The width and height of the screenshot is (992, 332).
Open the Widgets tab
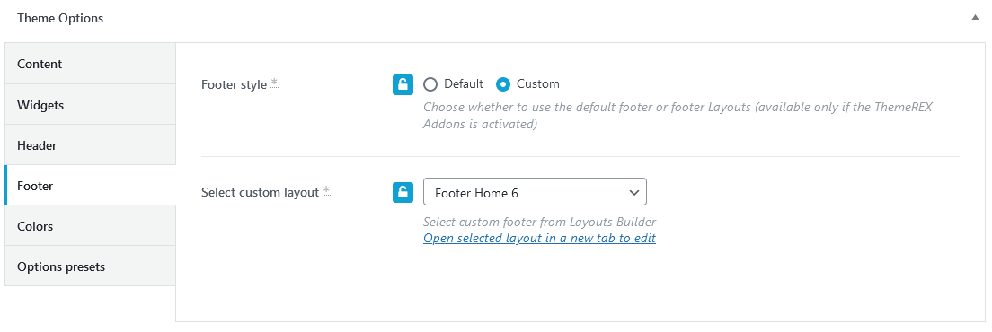click(90, 104)
